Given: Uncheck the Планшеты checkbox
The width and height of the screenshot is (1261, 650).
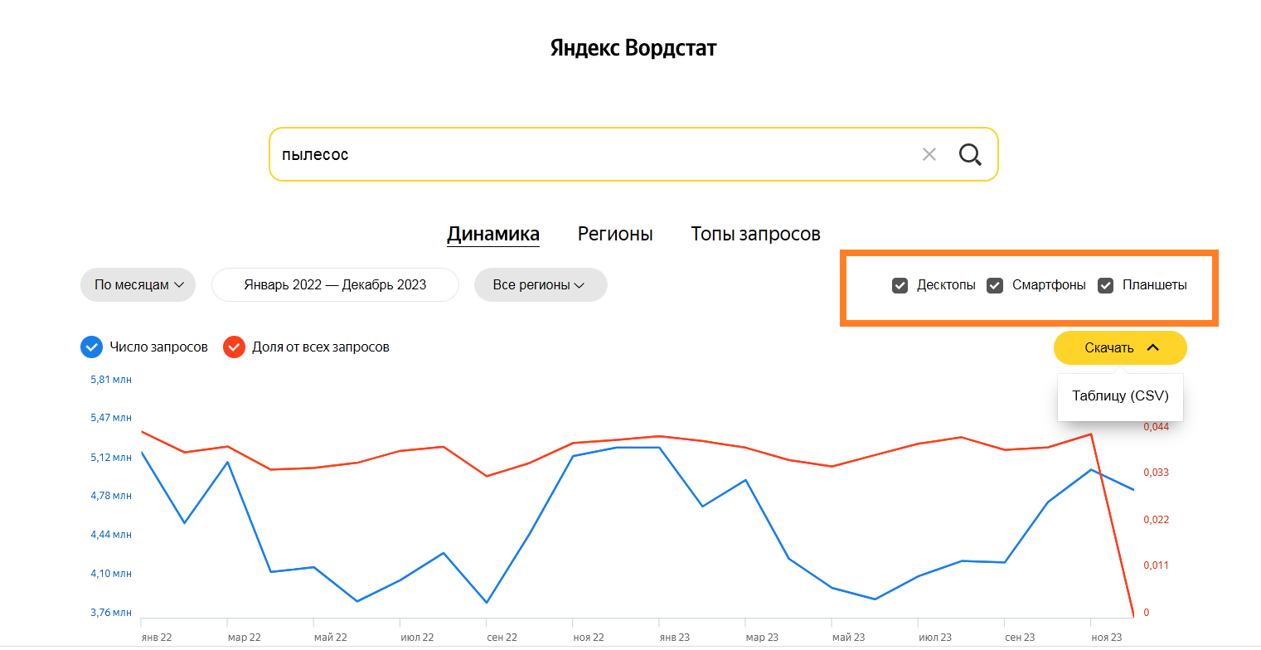Looking at the screenshot, I should point(1105,285).
